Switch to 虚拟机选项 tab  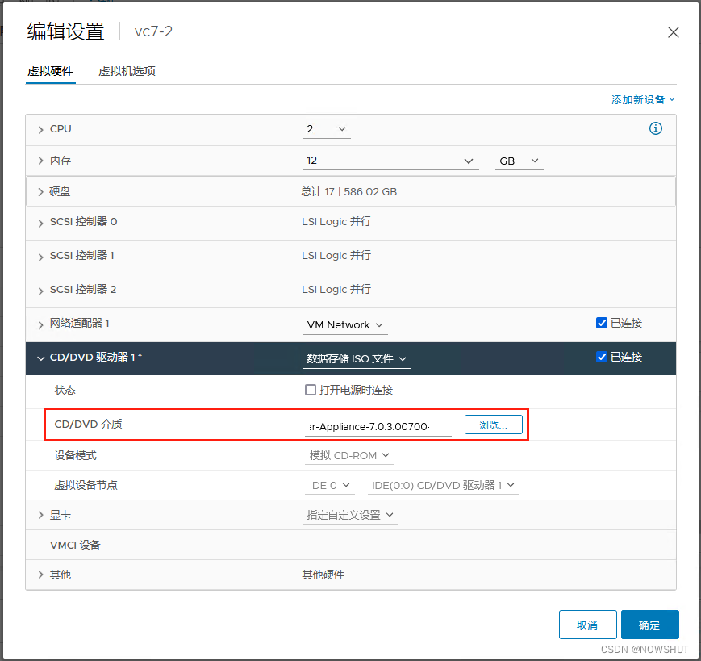point(127,72)
